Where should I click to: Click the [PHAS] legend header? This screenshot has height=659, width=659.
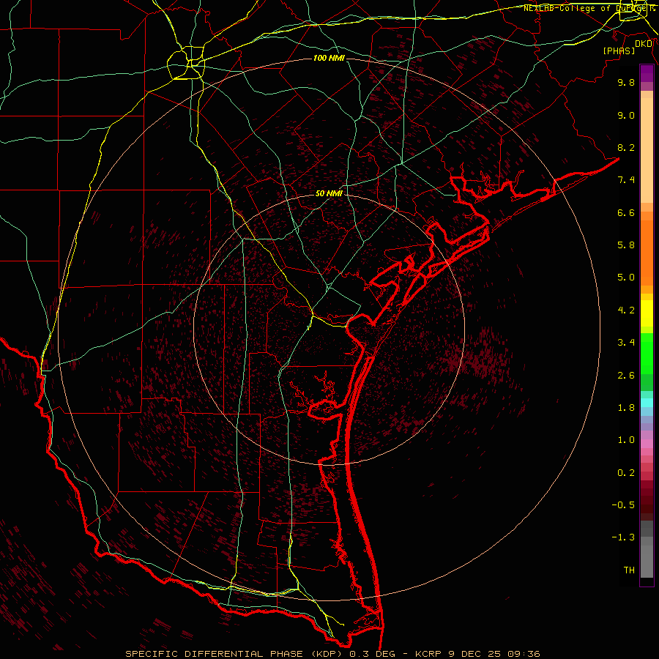click(619, 51)
